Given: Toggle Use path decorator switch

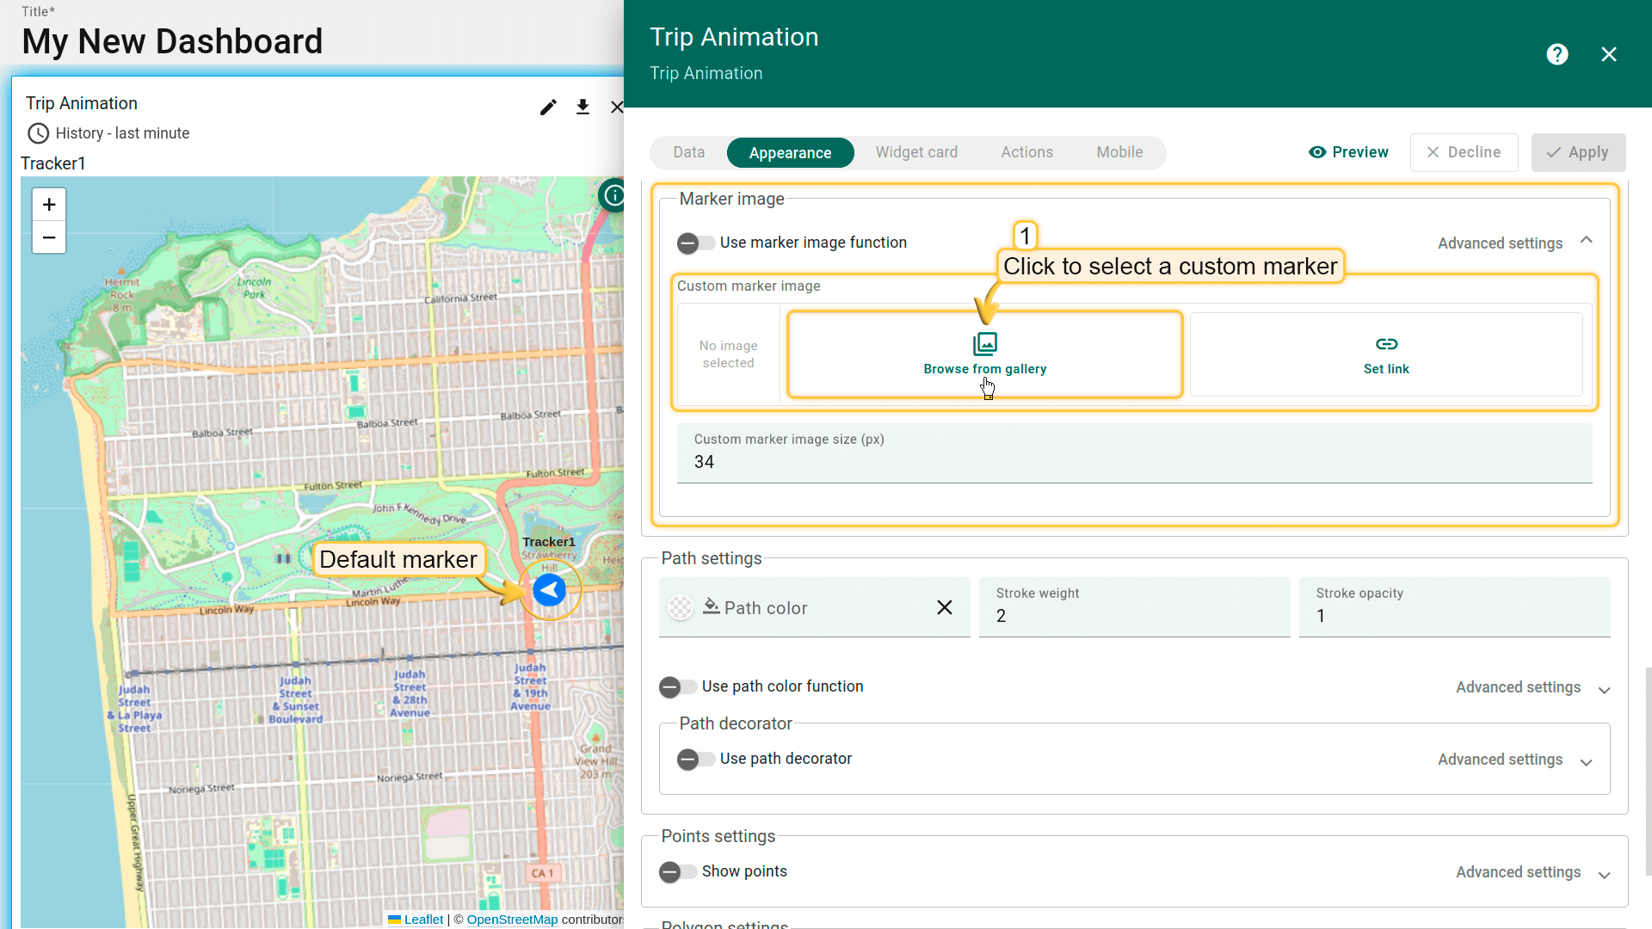Looking at the screenshot, I should [695, 760].
